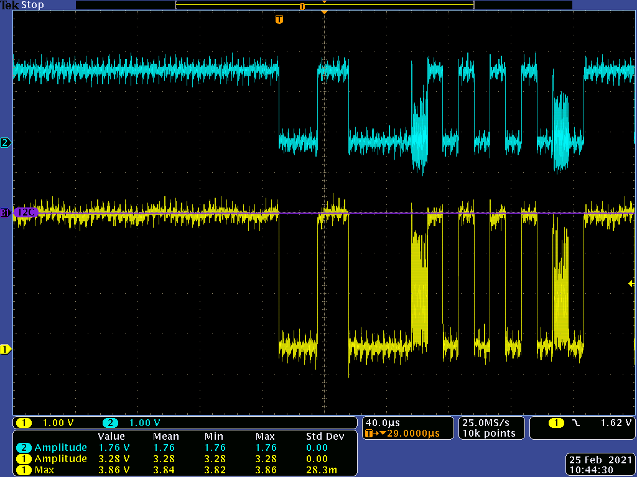The height and width of the screenshot is (477, 637).
Task: Click the channel 2 badge on Amplitude measurement
Action: tap(24, 448)
